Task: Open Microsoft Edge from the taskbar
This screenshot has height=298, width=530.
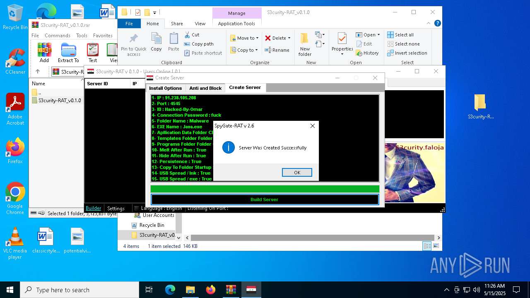Action: [170, 290]
